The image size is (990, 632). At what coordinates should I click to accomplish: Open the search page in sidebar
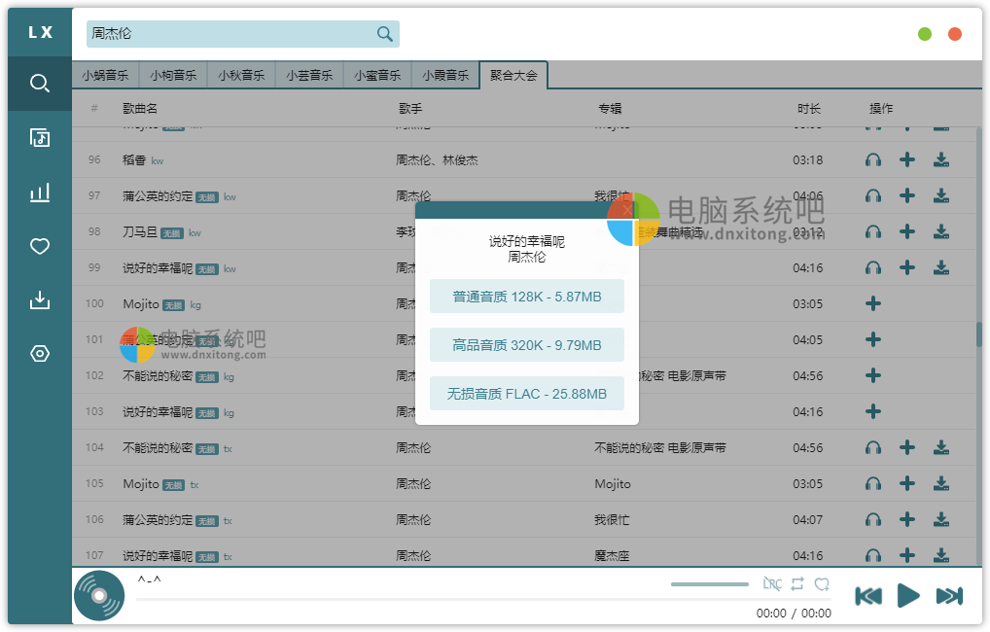click(x=40, y=84)
